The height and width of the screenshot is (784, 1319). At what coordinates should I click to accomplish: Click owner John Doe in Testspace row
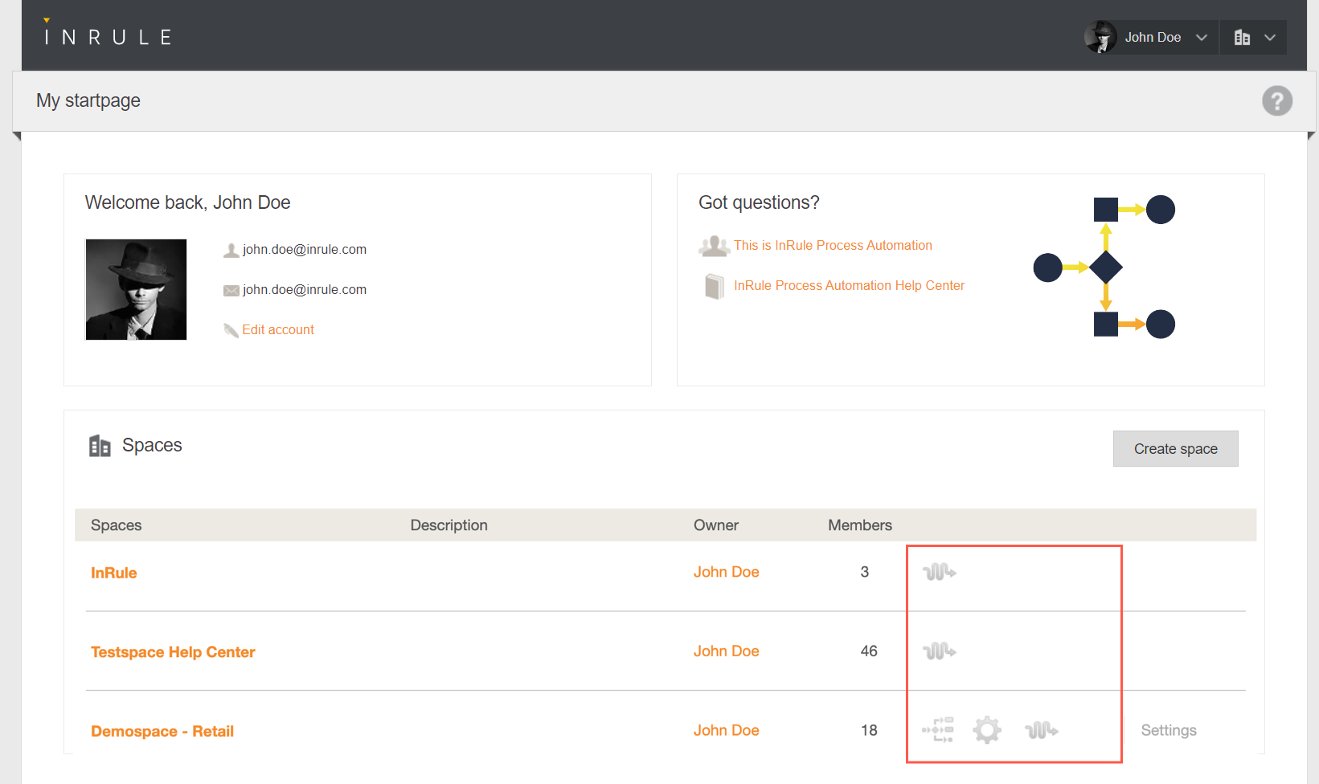(726, 651)
